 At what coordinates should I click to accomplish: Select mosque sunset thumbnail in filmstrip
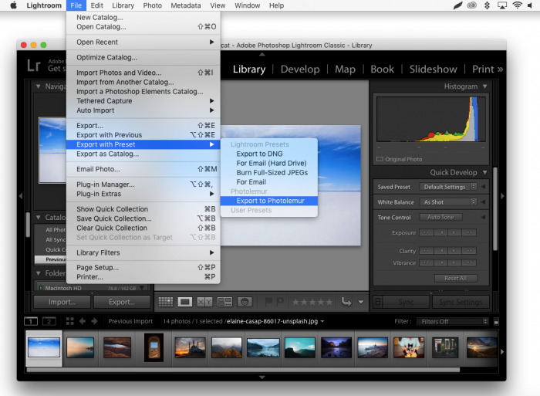(190, 347)
